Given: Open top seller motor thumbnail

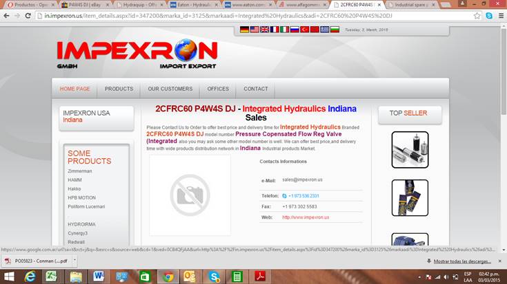Looking at the screenshot, I should pos(410,150).
